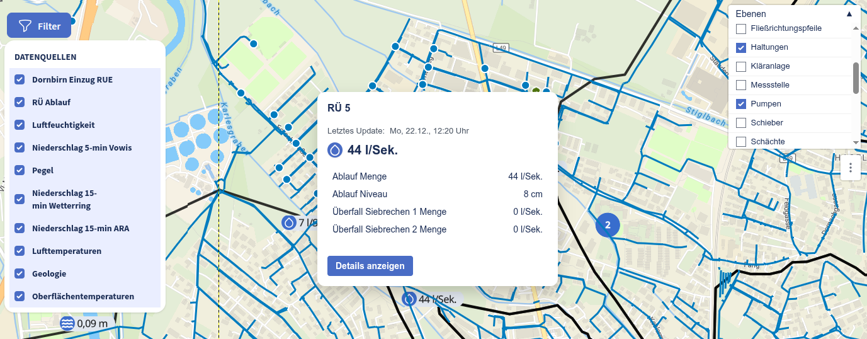Toggle Niederschlag 15-min Wetterring checkbox
The height and width of the screenshot is (339, 867).
[20, 199]
